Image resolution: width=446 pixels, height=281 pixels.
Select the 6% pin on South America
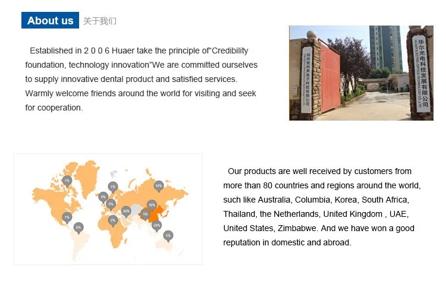tap(78, 227)
